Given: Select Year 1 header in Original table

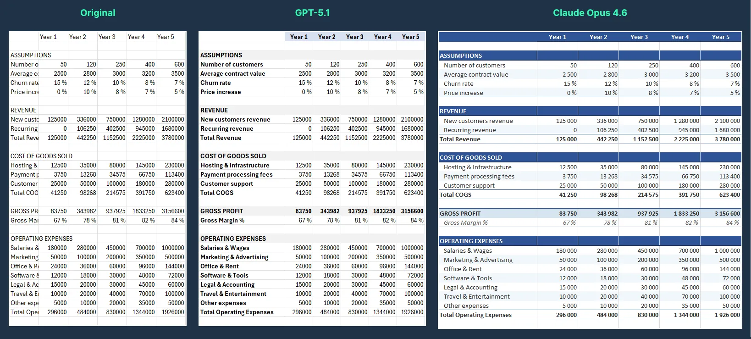Looking at the screenshot, I should 48,37.
